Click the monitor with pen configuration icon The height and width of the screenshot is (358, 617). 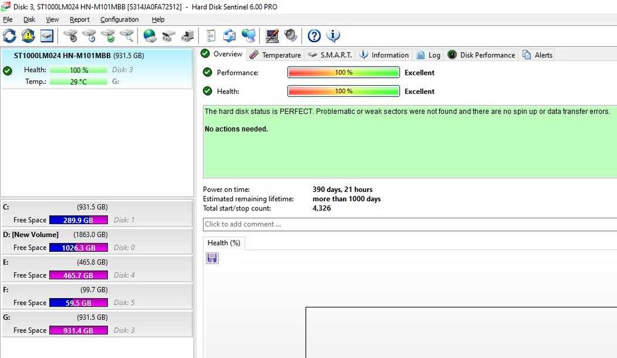[x=272, y=36]
